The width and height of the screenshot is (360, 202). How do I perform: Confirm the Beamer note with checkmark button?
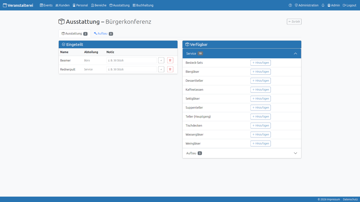pos(161,60)
